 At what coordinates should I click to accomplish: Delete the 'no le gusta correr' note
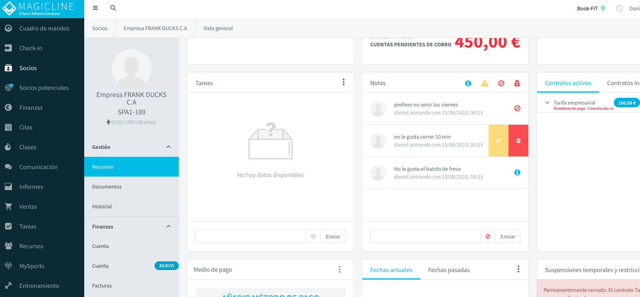[x=518, y=141]
